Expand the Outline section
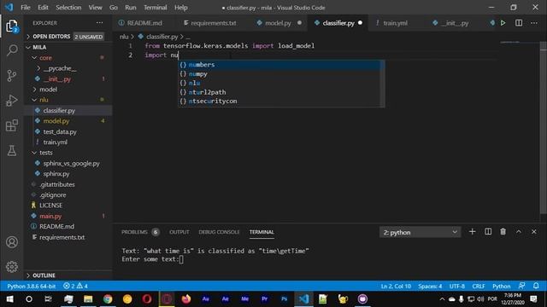Image resolution: width=547 pixels, height=307 pixels. [68, 275]
